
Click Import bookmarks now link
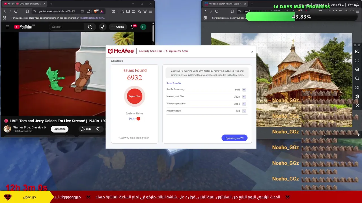[x=92, y=18]
